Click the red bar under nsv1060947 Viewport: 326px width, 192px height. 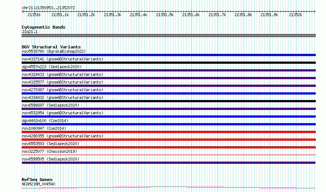coord(168,132)
